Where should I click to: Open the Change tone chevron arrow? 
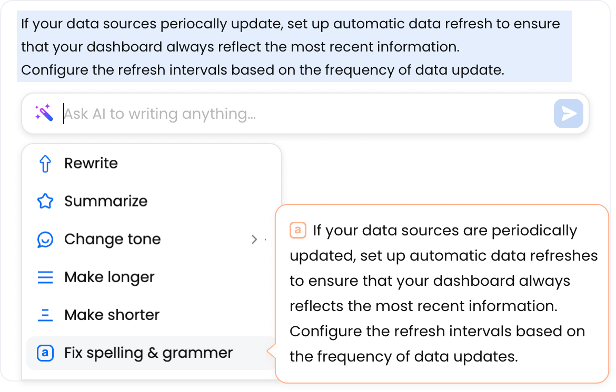click(255, 239)
